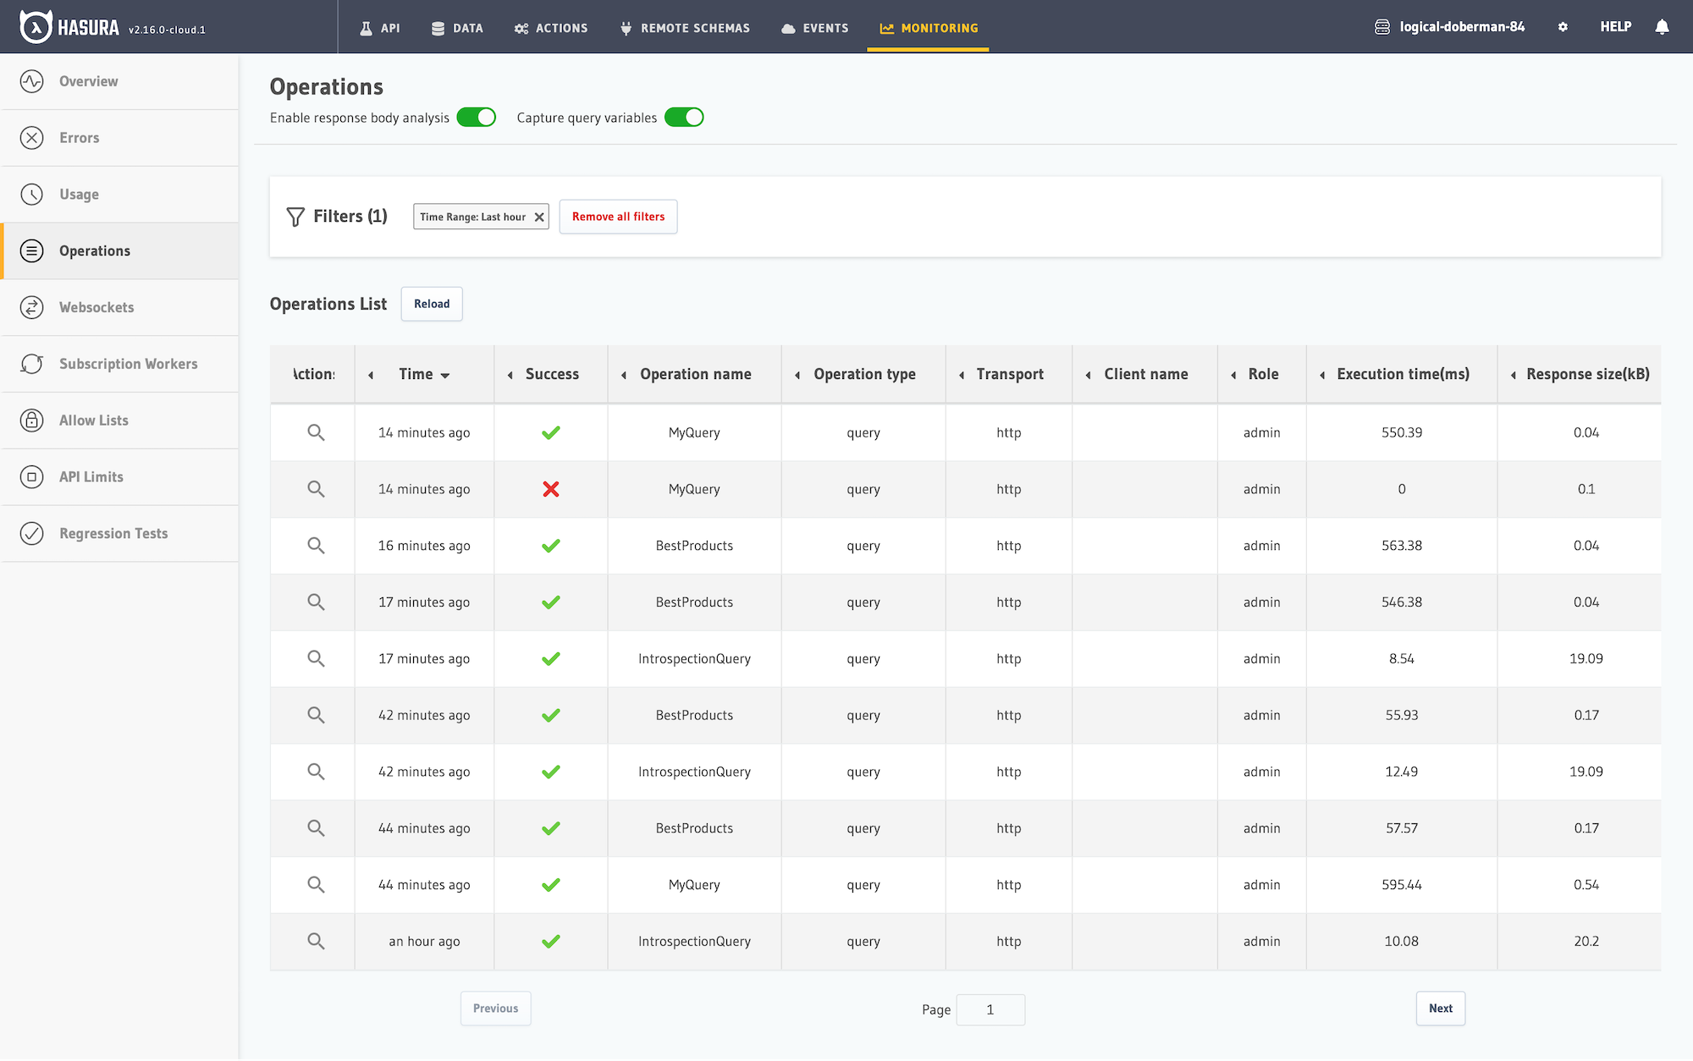Click the notifications bell icon

(1662, 26)
